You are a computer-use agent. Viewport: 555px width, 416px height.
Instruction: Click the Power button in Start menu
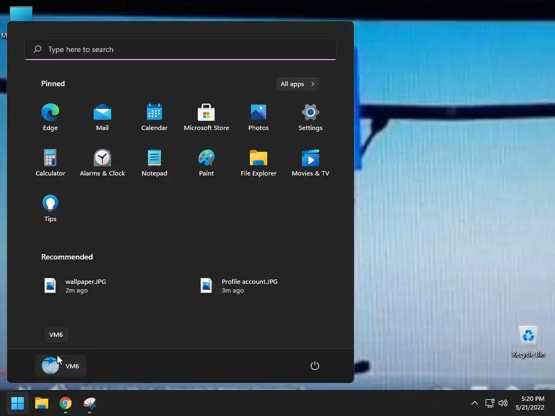click(x=315, y=366)
